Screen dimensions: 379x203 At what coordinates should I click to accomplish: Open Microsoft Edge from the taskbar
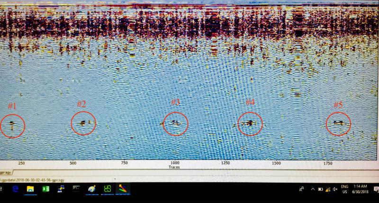coord(14,189)
